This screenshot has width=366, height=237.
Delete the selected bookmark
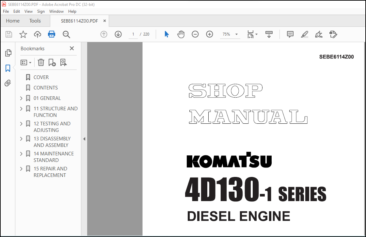pos(41,63)
